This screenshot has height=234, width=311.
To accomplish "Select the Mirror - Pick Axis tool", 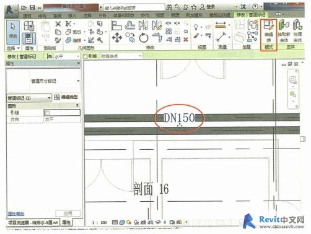I will [143, 25].
